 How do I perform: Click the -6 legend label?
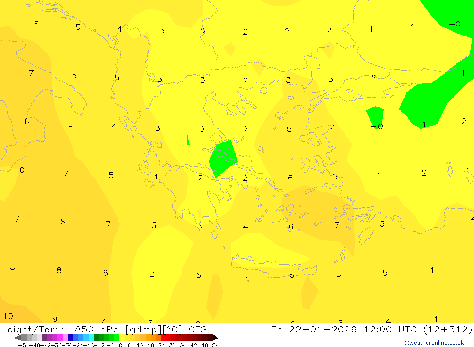[110, 345]
